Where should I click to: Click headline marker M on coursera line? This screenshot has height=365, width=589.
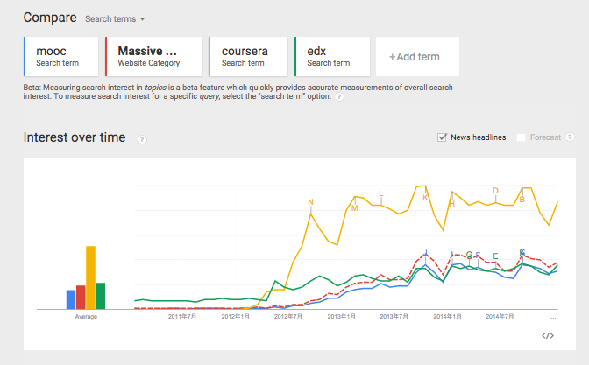[355, 208]
